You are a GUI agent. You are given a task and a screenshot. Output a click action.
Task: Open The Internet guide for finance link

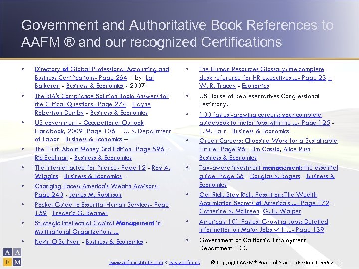tap(90, 168)
